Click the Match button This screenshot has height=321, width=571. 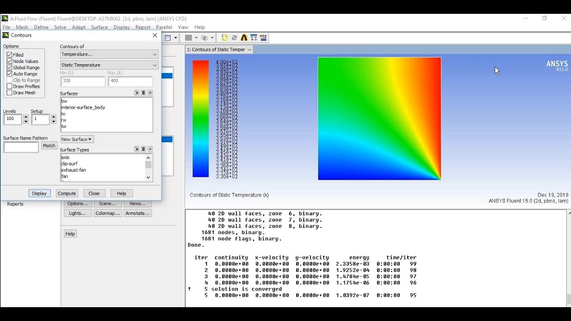click(49, 146)
